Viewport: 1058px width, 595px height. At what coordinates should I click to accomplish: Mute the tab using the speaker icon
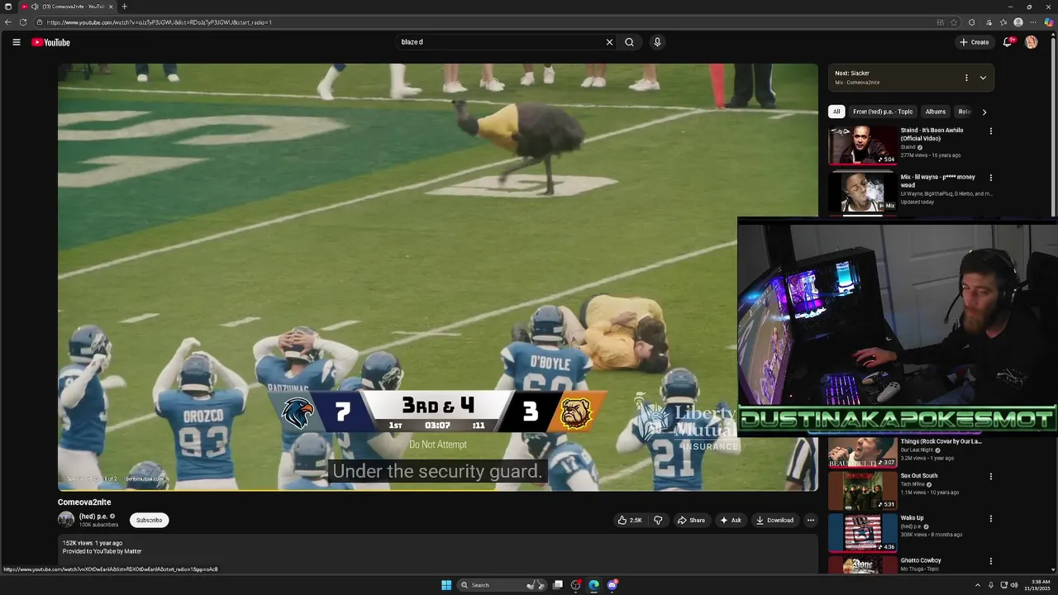[35, 7]
